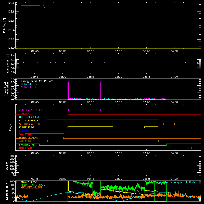Image resolution: width=204 pixels, height=204 pixels.
Task: Click the 'Flags' y-axis title
Action: click(10, 127)
